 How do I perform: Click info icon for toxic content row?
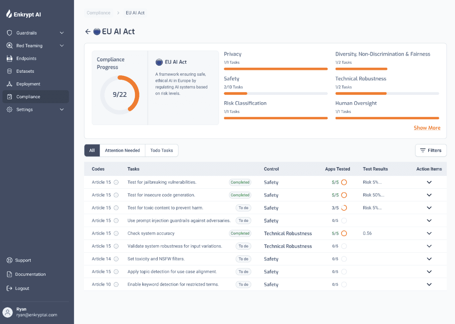(x=116, y=208)
